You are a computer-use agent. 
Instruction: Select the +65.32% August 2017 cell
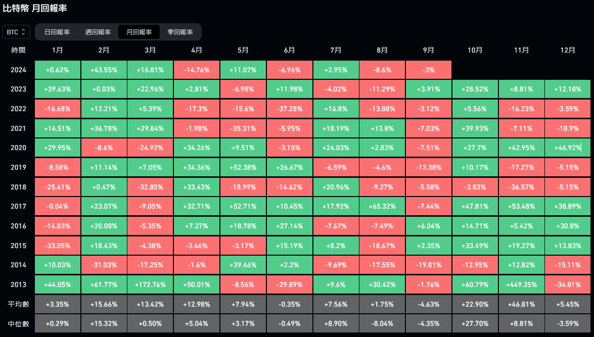382,206
